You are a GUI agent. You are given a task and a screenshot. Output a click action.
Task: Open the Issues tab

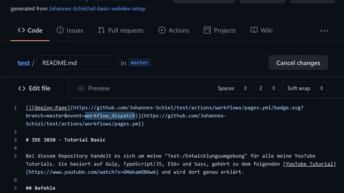click(x=70, y=30)
